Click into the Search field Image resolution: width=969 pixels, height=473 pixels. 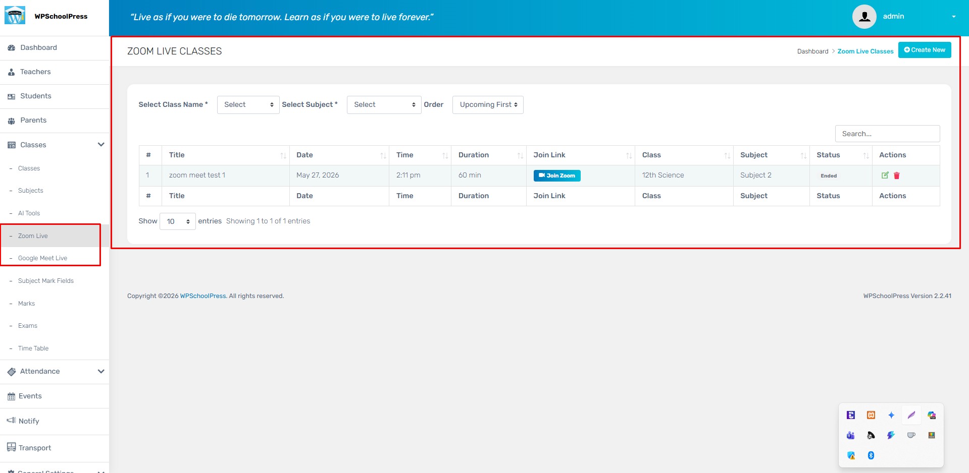tap(887, 134)
